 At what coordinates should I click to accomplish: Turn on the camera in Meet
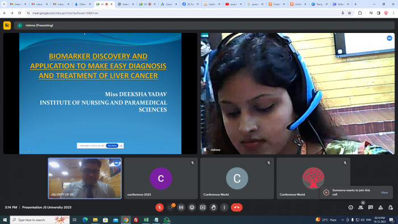coord(171,208)
